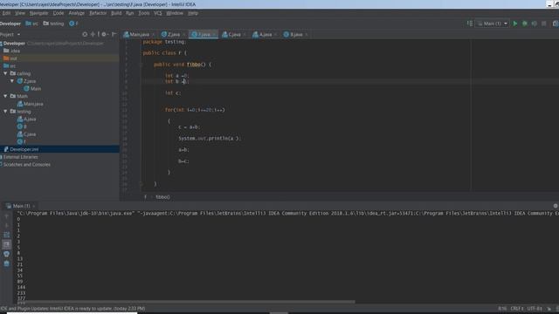Click src breadcrumb in navigation bar
Viewport: 559px width, 314px height.
click(31, 24)
